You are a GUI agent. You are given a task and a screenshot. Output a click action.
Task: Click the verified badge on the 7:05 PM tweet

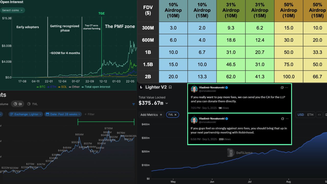point(227,87)
